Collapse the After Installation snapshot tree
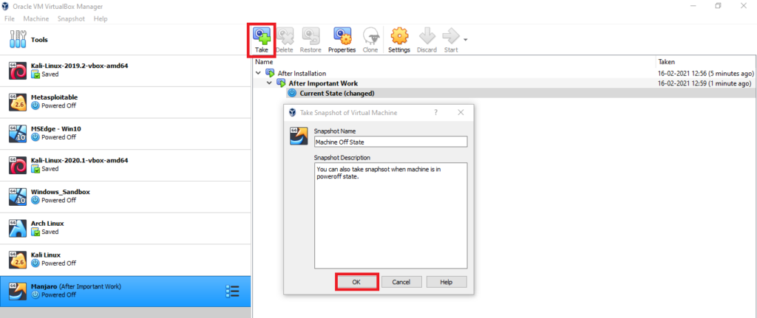The height and width of the screenshot is (318, 757). (258, 73)
